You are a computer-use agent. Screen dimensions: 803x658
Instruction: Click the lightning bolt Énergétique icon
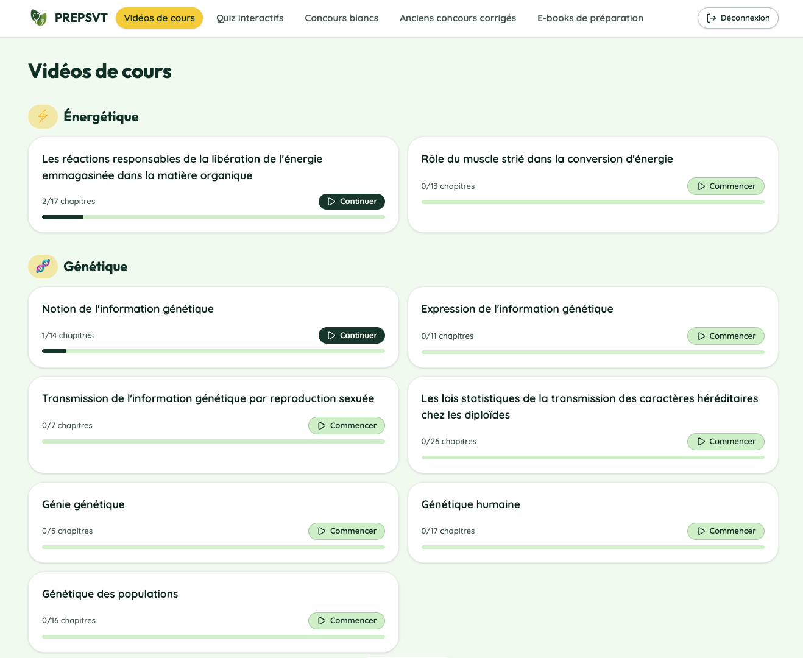43,116
